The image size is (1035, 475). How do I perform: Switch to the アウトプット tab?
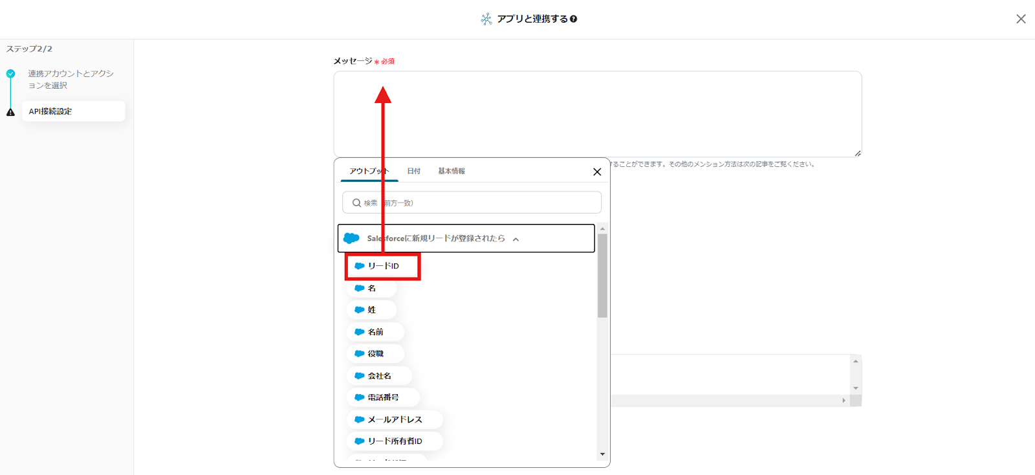coord(369,171)
